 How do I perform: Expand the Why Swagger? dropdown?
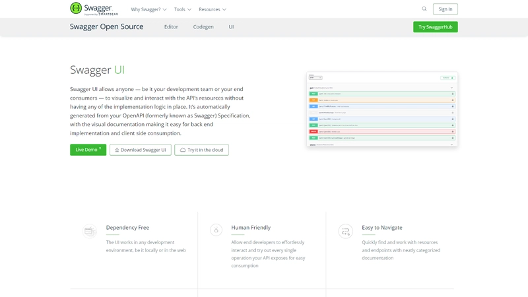point(148,9)
